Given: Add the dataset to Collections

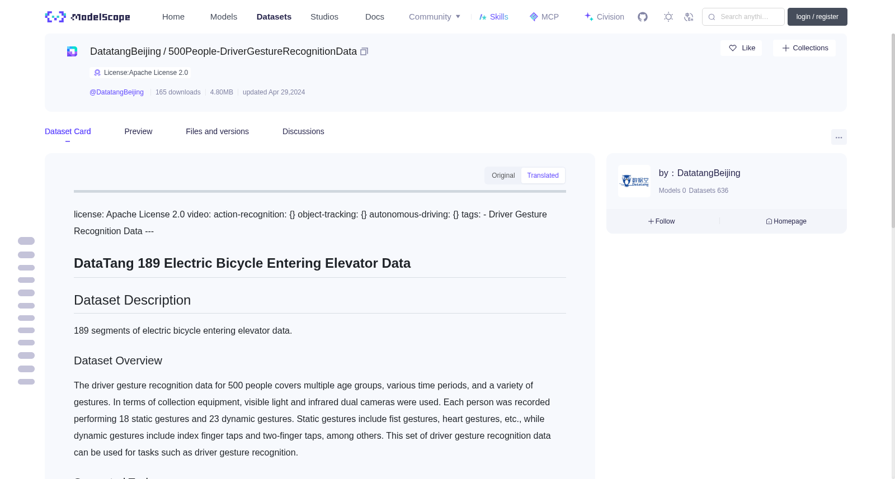Looking at the screenshot, I should tap(804, 48).
